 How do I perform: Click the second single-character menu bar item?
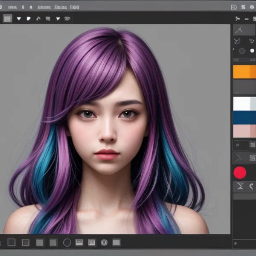pyautogui.click(x=31, y=7)
